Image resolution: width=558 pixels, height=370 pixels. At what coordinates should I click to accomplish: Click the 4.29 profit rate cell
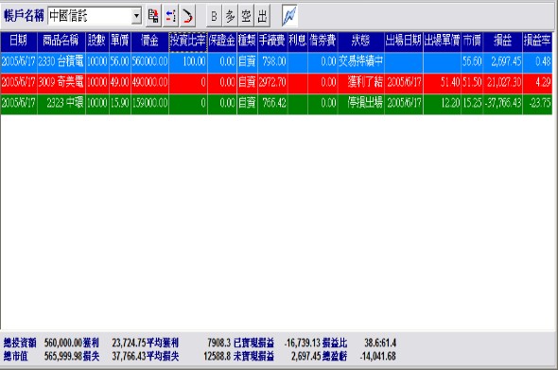(537, 83)
